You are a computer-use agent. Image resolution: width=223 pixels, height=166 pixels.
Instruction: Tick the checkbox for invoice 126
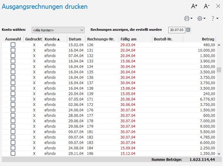[13, 45]
